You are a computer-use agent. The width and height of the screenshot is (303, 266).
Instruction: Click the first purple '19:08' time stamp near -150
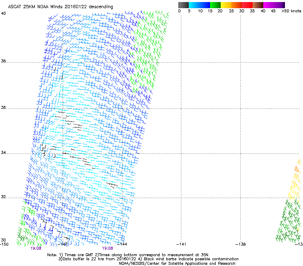36,248
